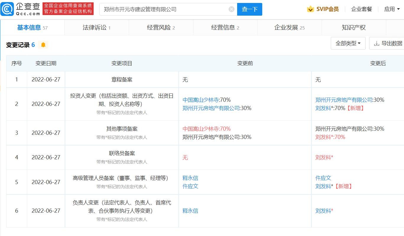Click the 序号 column header

click(17, 63)
